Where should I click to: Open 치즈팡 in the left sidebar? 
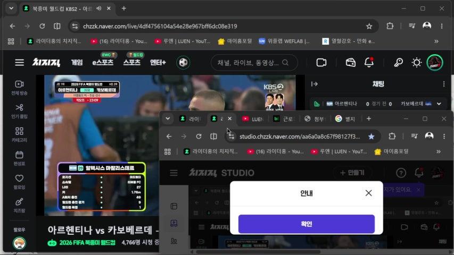point(19,205)
